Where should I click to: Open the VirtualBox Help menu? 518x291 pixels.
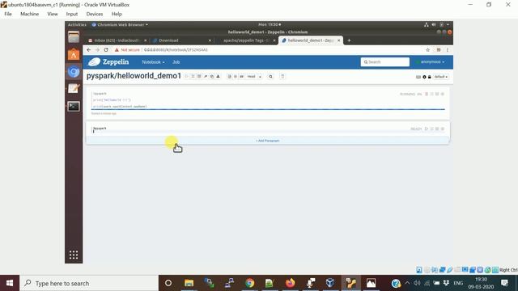point(117,14)
